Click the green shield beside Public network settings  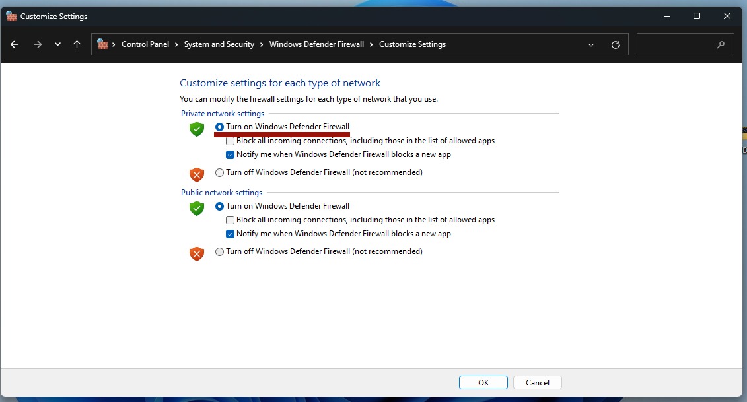196,209
